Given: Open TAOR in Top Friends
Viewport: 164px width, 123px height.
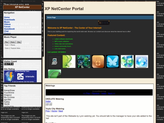Looking at the screenshot, I should click(x=7, y=104).
